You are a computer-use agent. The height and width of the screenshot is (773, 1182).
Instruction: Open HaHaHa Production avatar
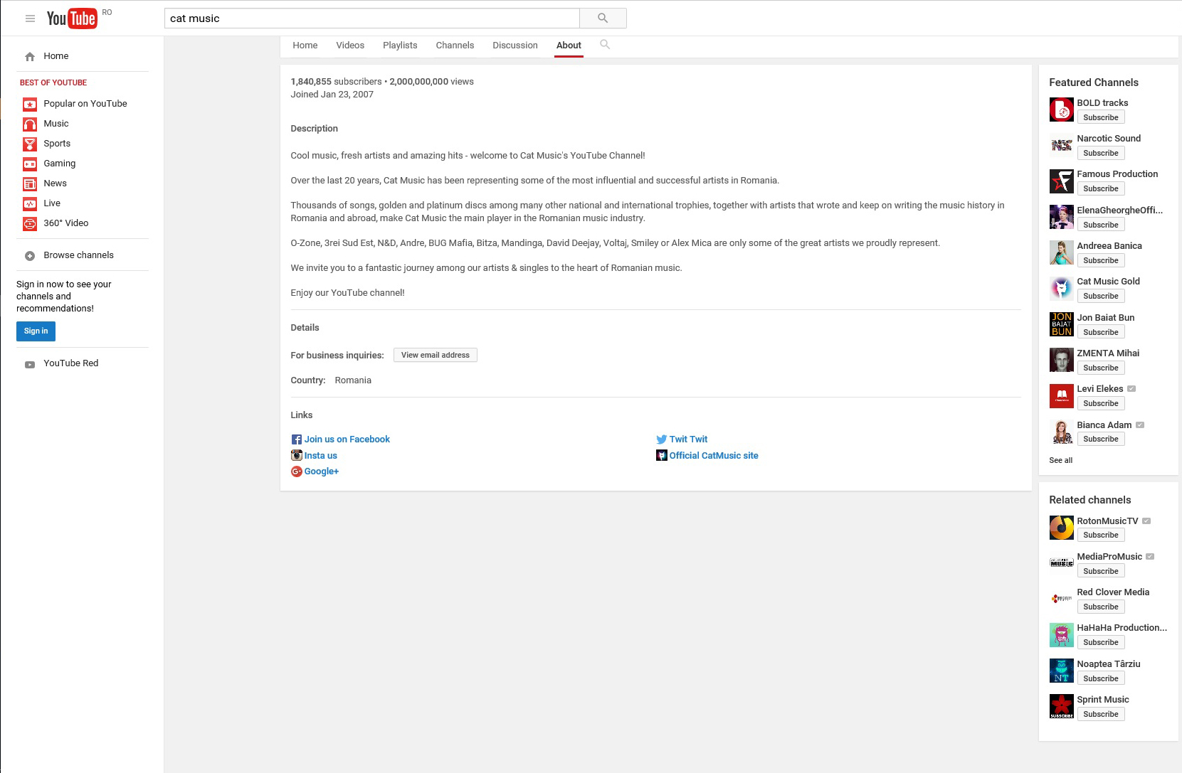(1062, 635)
